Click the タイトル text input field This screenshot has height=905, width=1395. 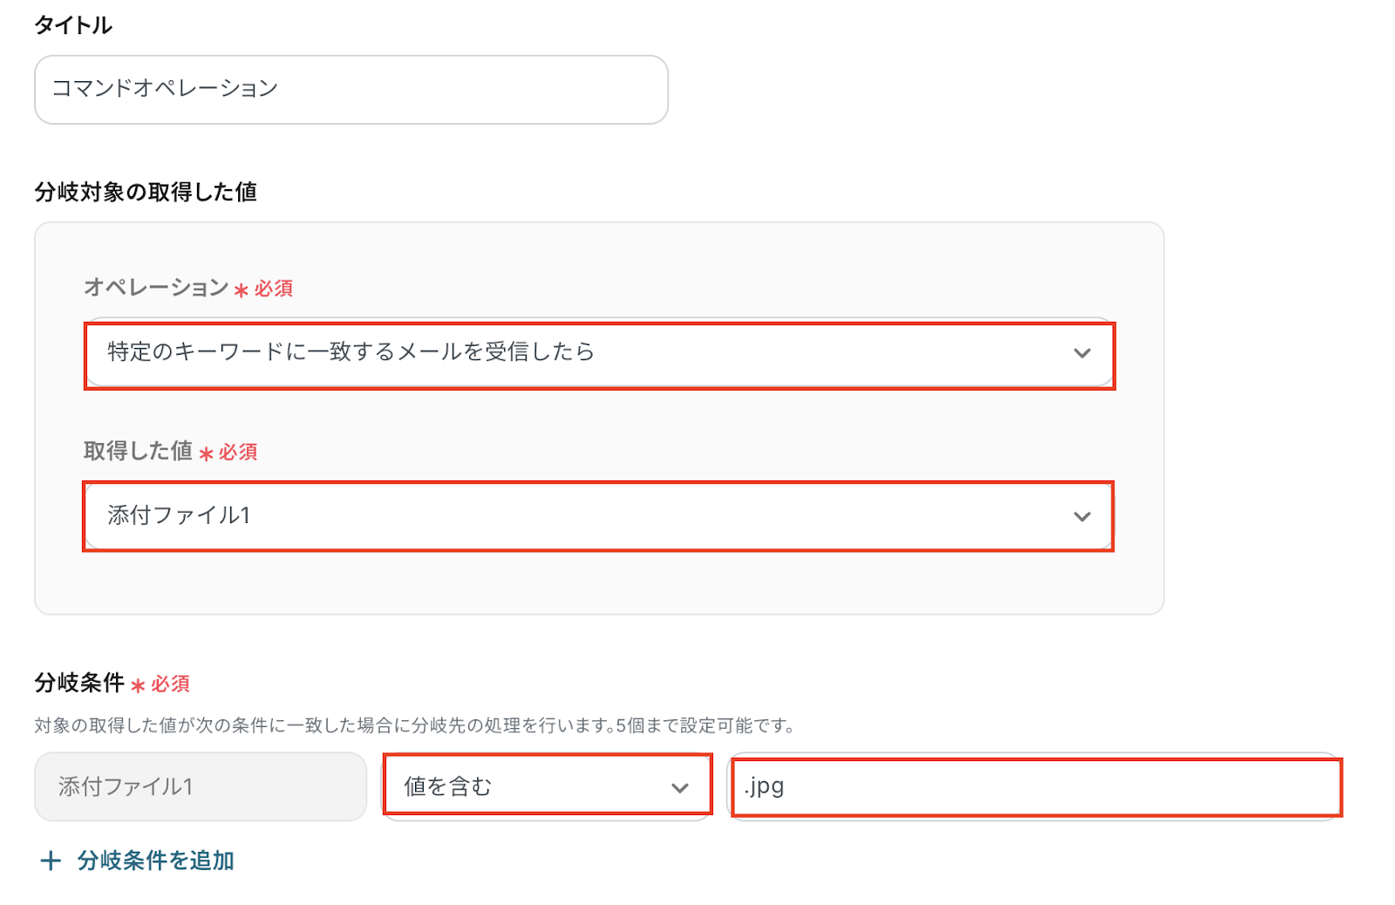click(350, 90)
